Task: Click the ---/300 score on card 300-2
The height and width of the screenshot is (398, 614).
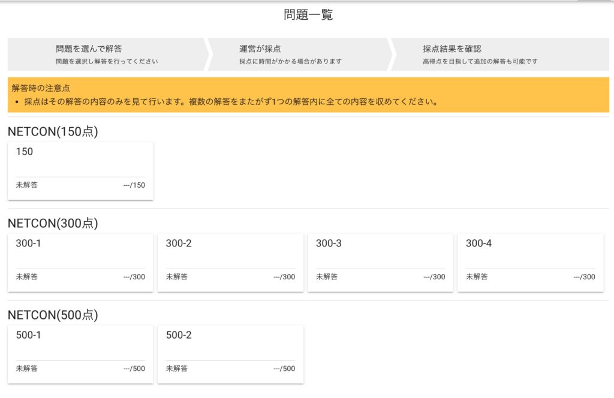Action: (x=284, y=277)
